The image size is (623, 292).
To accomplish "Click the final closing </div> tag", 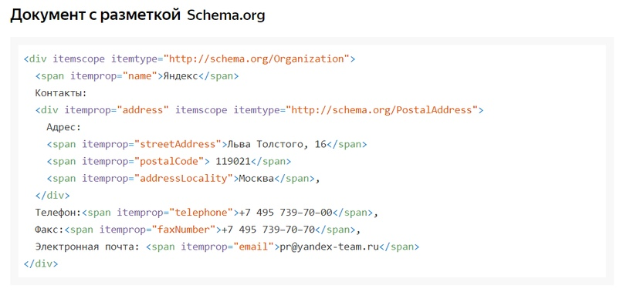I will pos(41,263).
